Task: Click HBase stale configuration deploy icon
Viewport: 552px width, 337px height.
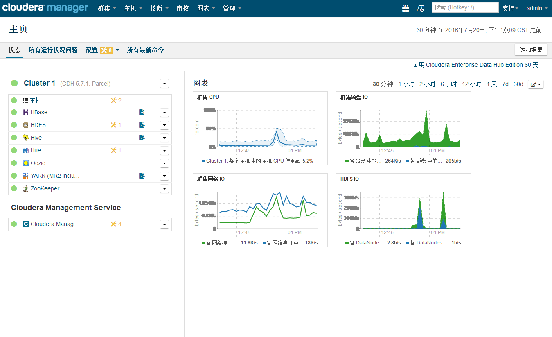Action: click(142, 112)
